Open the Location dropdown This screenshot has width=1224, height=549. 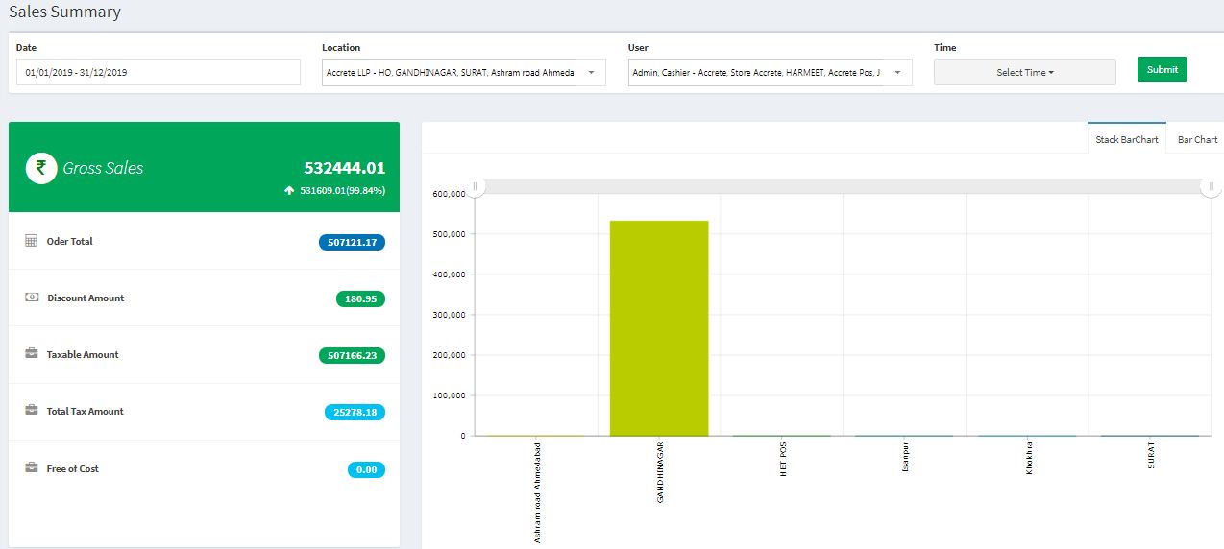(x=463, y=73)
